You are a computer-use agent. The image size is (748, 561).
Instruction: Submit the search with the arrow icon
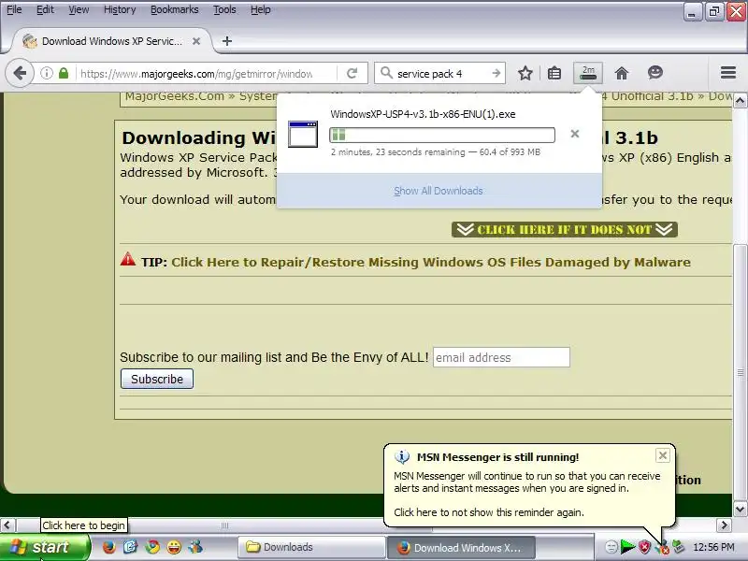[496, 73]
